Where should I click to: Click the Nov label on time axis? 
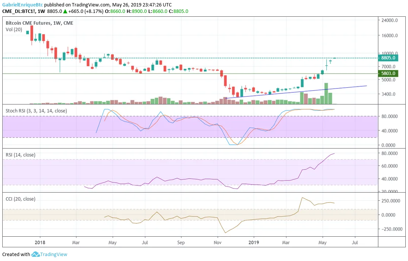pos(217,242)
